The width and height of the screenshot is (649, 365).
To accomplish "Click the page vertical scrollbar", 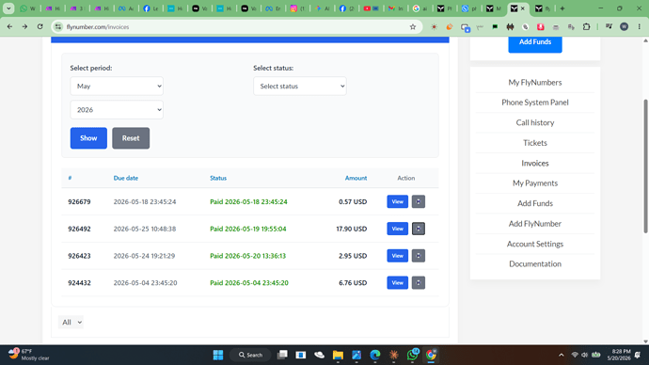I will point(645,166).
